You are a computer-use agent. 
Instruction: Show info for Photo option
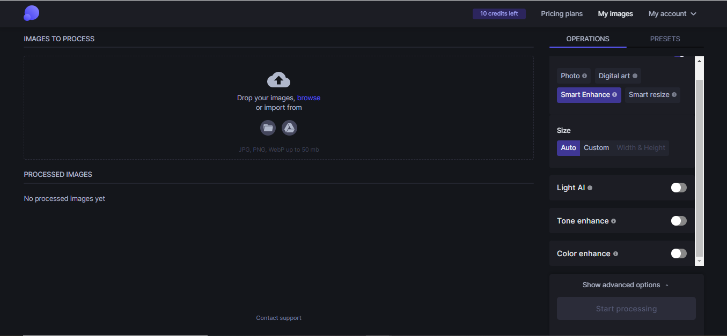(x=584, y=76)
